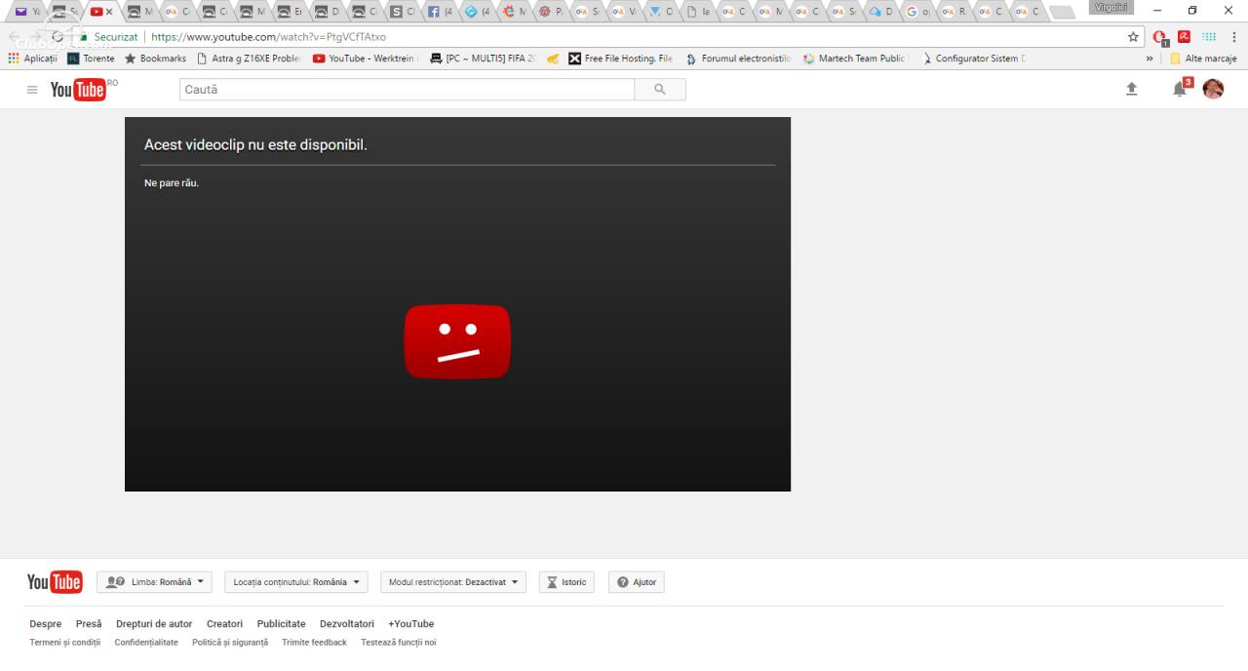
Task: Open the Facebook tab
Action: (x=439, y=12)
